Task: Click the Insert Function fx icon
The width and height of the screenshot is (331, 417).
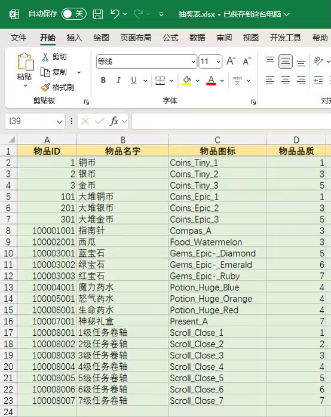Action: tap(114, 121)
